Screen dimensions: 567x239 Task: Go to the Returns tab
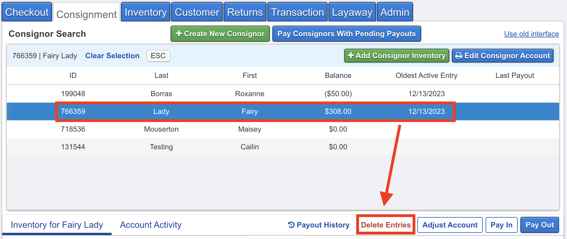pyautogui.click(x=245, y=12)
